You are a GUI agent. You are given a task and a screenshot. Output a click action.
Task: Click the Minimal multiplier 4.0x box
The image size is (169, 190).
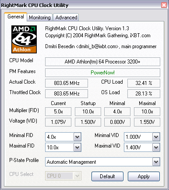pyautogui.click(x=117, y=112)
